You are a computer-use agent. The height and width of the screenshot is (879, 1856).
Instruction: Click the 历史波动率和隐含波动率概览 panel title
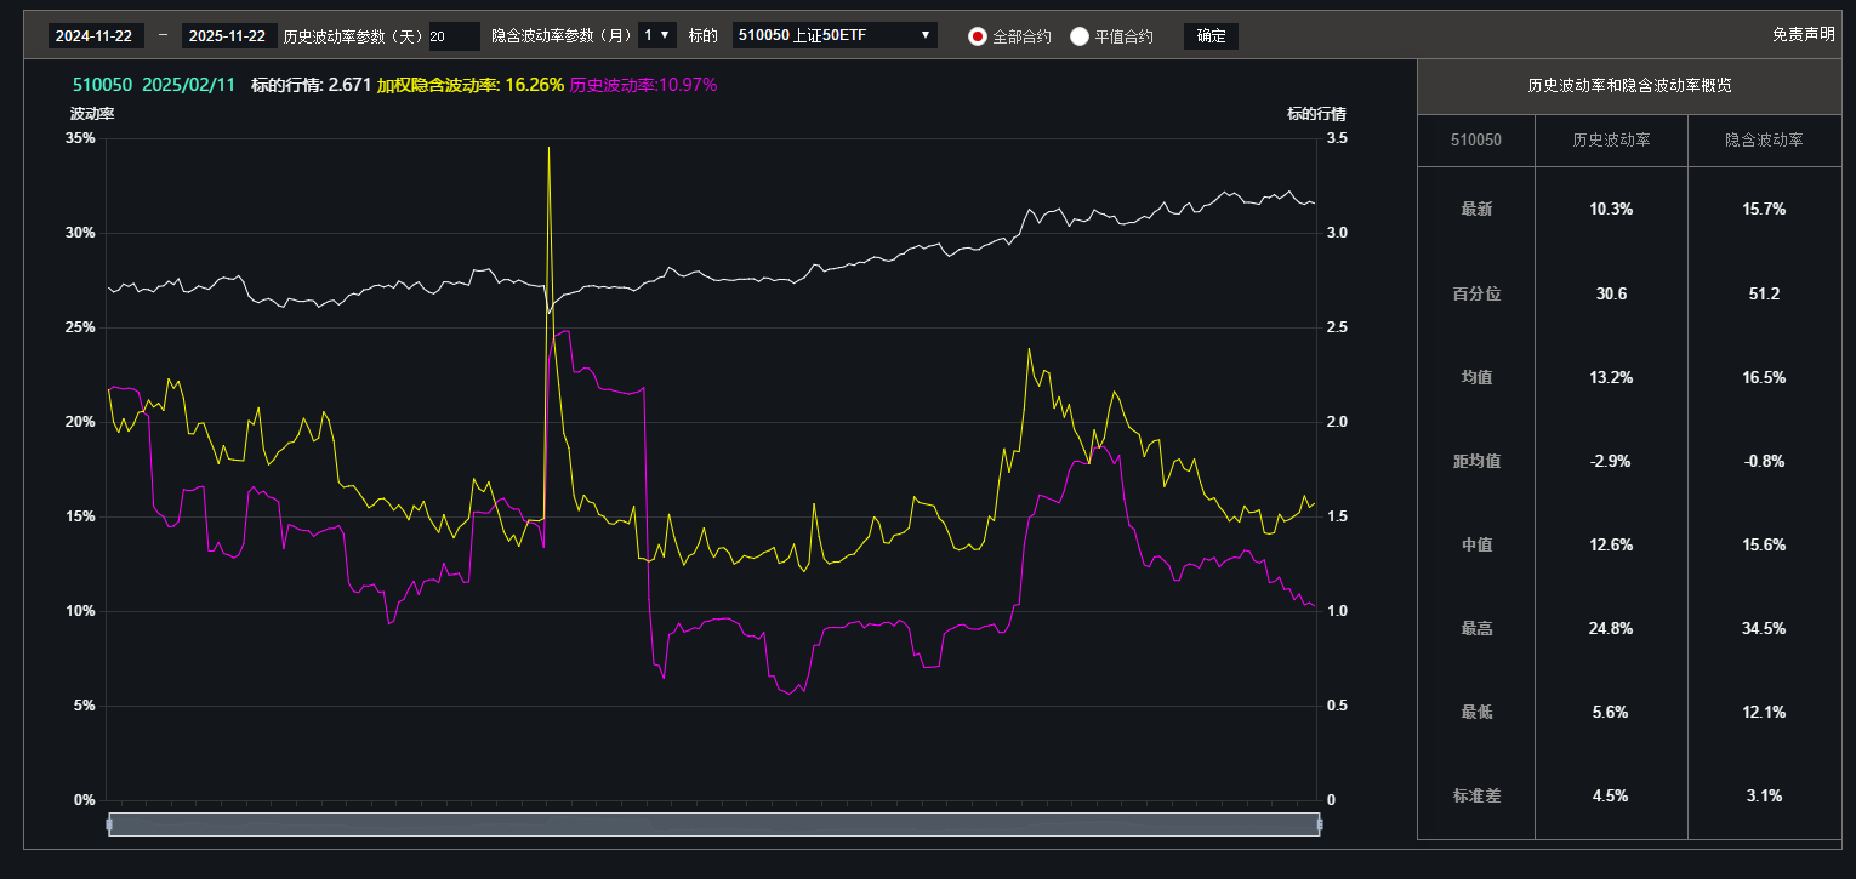(1629, 85)
